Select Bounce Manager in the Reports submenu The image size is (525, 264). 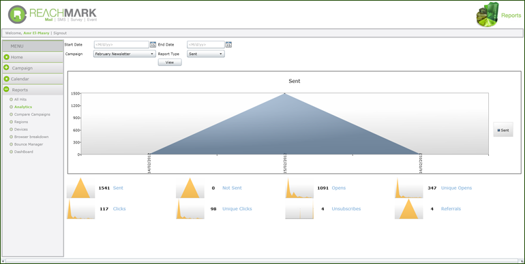coord(29,144)
